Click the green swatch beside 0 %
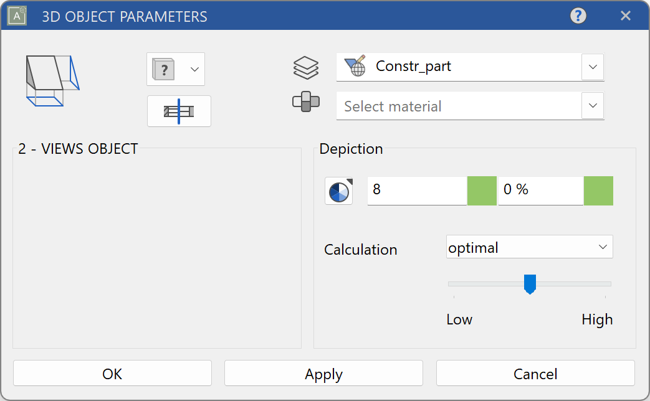650x401 pixels. (x=598, y=191)
